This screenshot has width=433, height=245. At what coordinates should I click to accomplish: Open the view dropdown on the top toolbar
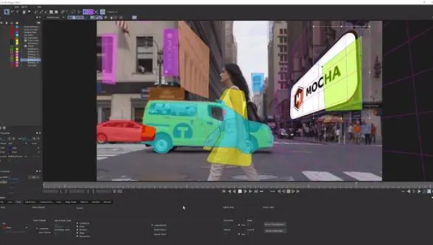[112, 12]
